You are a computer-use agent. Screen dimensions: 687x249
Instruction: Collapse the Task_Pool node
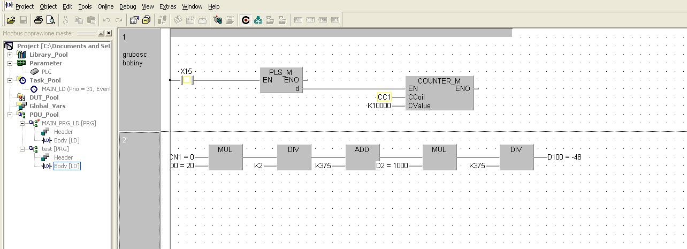pos(10,80)
